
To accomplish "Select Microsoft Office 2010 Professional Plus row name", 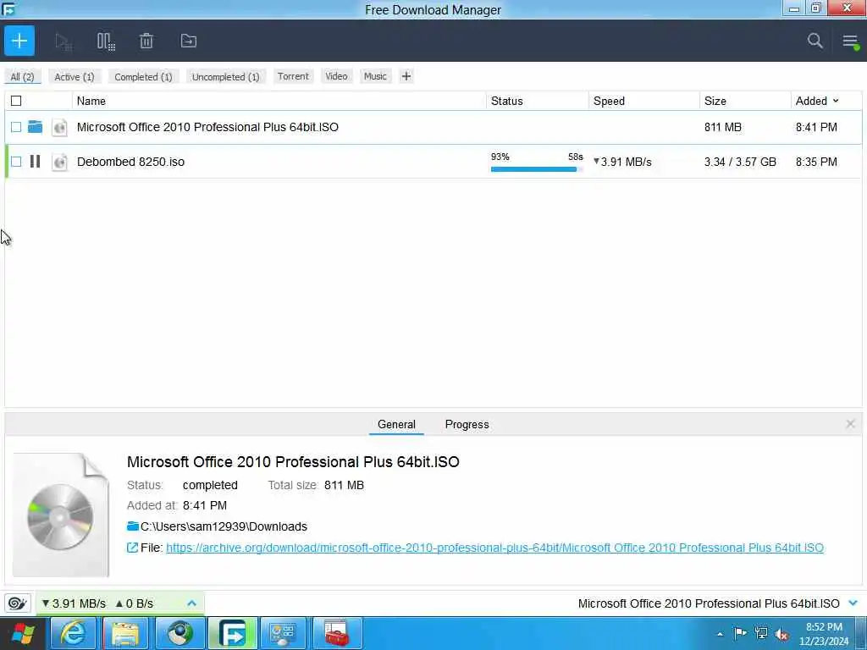I will pyautogui.click(x=207, y=127).
